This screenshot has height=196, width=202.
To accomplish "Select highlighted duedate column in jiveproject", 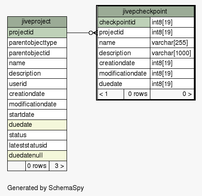I will (37, 125).
